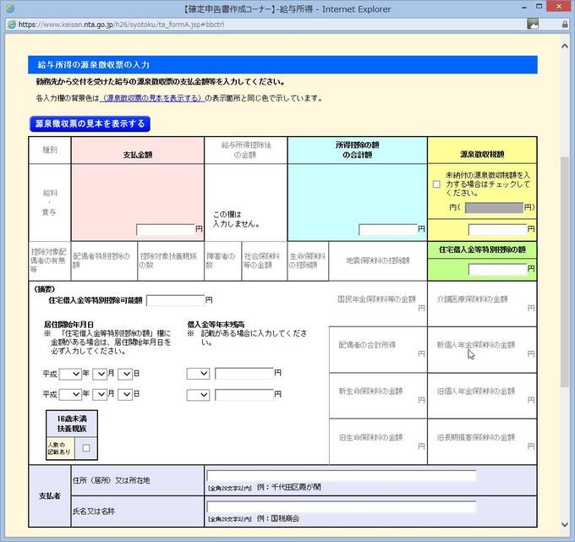Click the page icon beside the URL
The width and height of the screenshot is (575, 542).
coord(12,25)
